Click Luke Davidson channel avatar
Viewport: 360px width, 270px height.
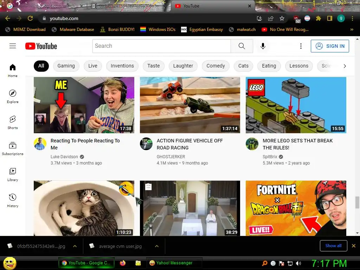point(40,144)
